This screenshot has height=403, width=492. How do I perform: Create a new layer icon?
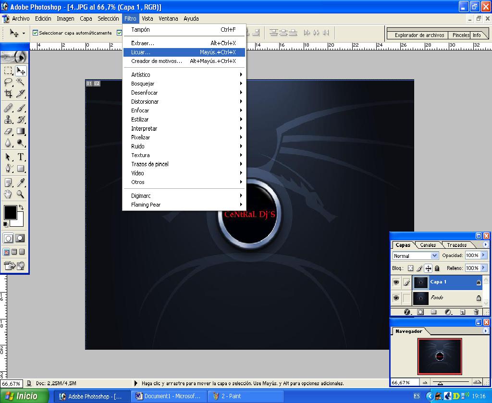(462, 312)
